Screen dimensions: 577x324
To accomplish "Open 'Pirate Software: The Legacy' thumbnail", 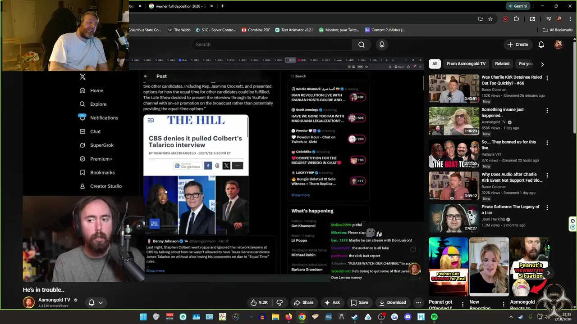I will point(453,218).
